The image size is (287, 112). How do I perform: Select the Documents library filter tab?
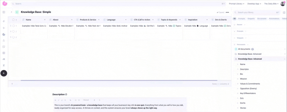pyautogui.click(x=262, y=19)
